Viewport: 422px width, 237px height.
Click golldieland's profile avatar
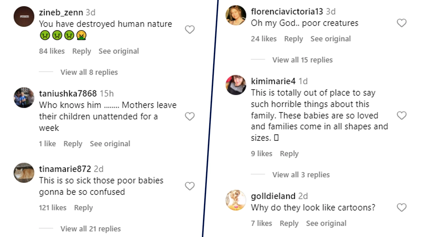236,200
